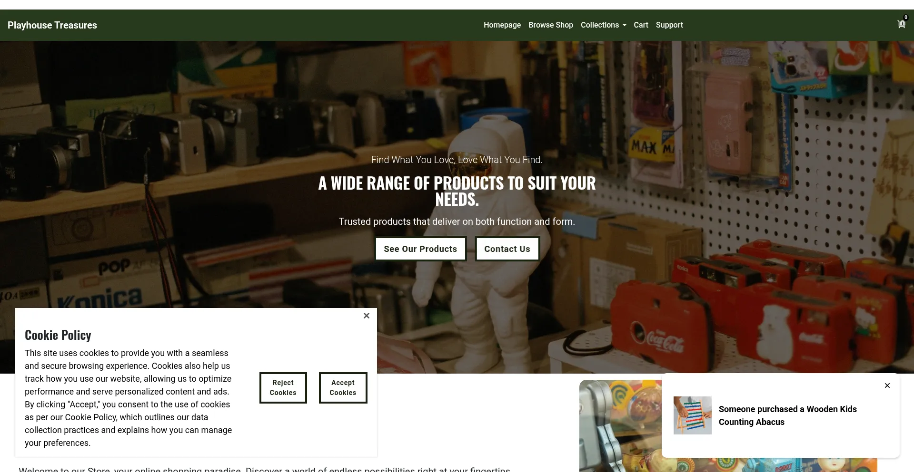Open the shopping cart basket icon
This screenshot has width=914, height=472.
901,24
